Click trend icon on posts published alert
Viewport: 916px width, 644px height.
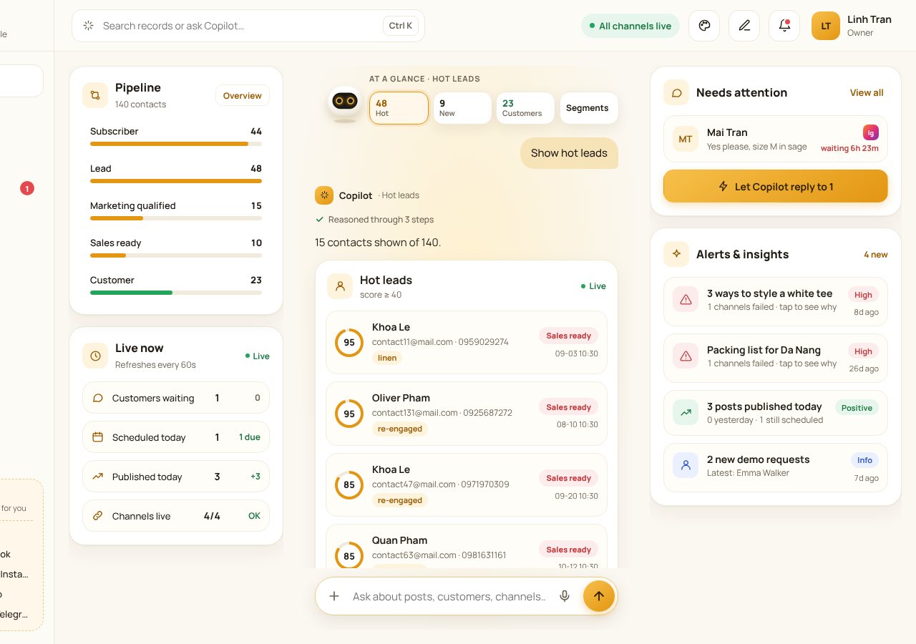coord(686,412)
